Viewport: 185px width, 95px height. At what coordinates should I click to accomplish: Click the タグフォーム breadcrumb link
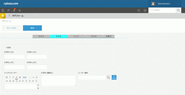pos(7,21)
